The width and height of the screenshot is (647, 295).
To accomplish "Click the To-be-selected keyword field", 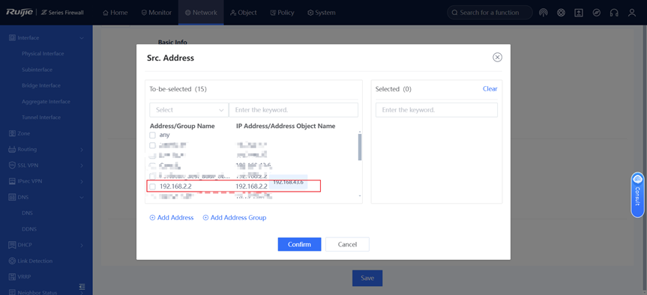I will (x=293, y=110).
